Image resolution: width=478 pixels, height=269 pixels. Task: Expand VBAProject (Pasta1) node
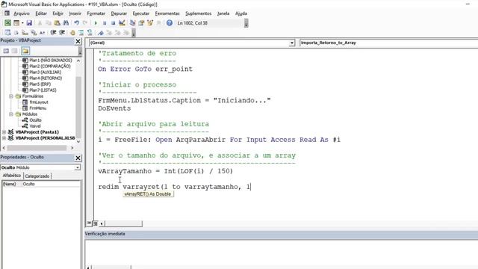click(x=4, y=132)
